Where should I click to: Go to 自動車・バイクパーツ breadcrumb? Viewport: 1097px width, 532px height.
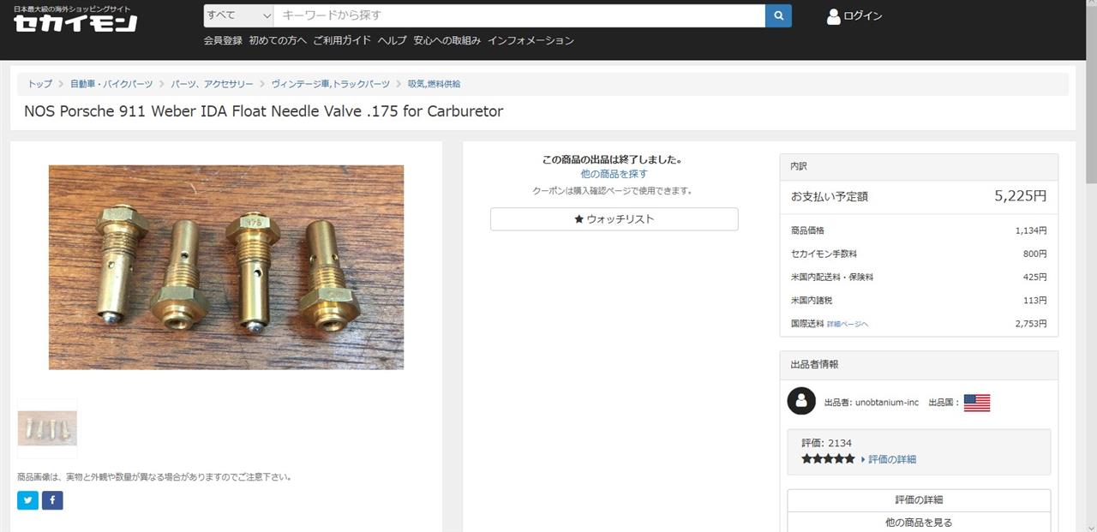pyautogui.click(x=111, y=84)
